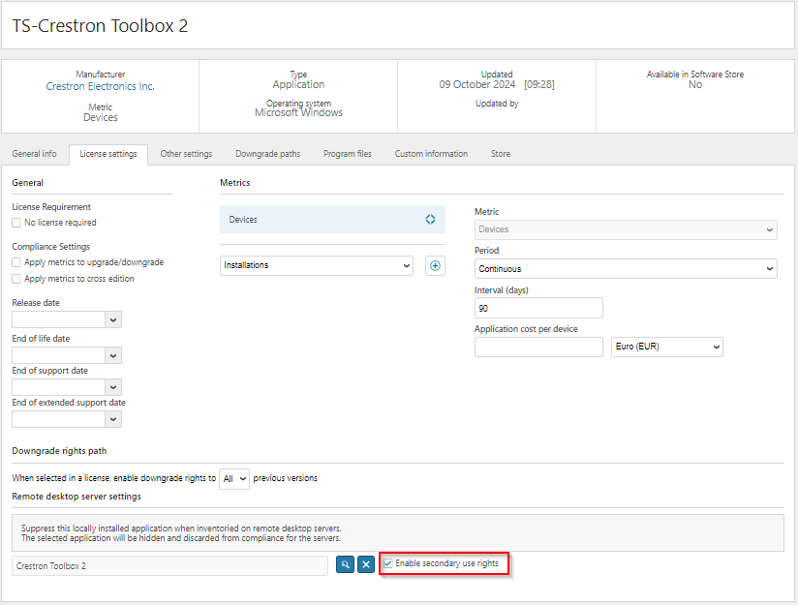
Task: Click the Devices metric reorder icon
Action: (431, 220)
